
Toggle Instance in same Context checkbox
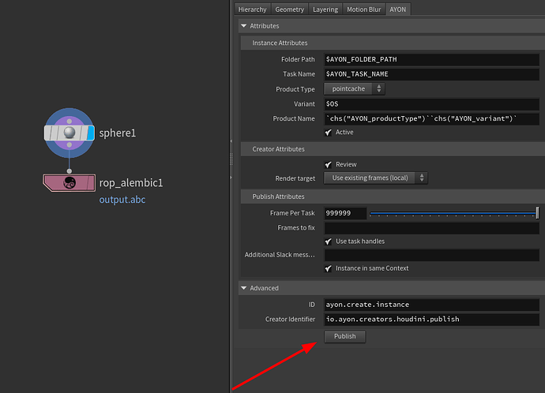tap(329, 268)
